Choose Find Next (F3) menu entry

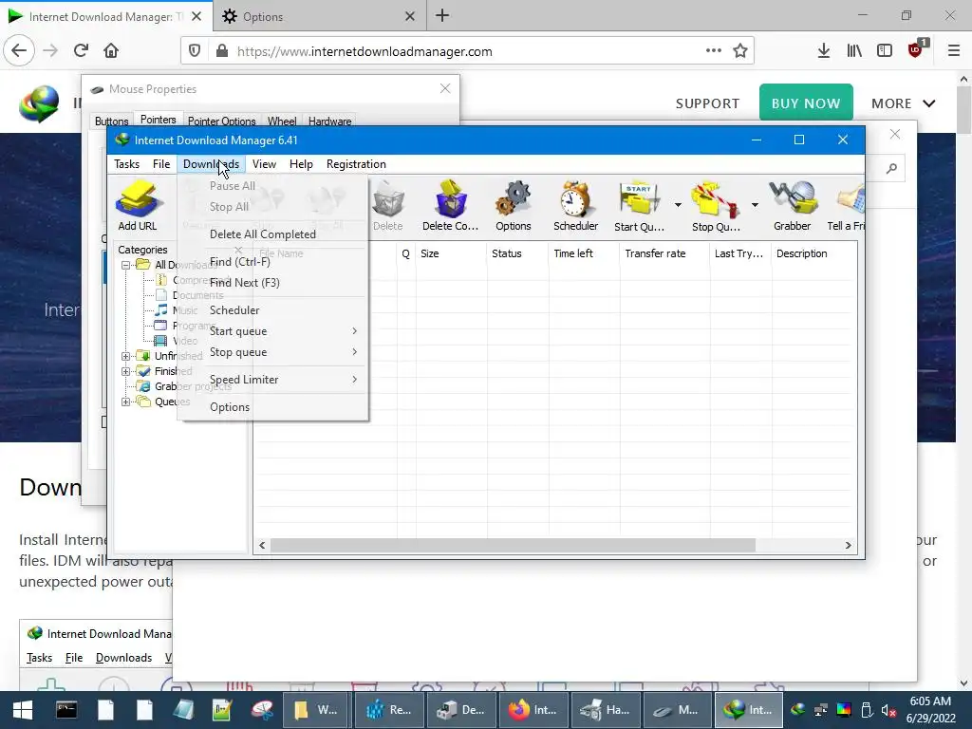(x=272, y=283)
